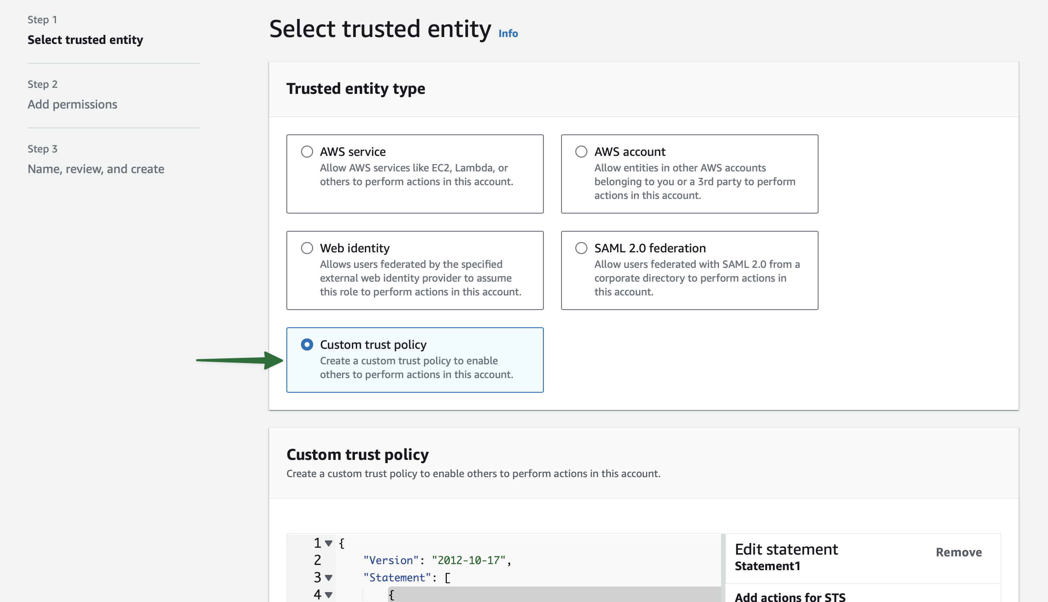This screenshot has height=602, width=1048.
Task: Click the SAML 2.0 federation card description
Action: pos(696,278)
